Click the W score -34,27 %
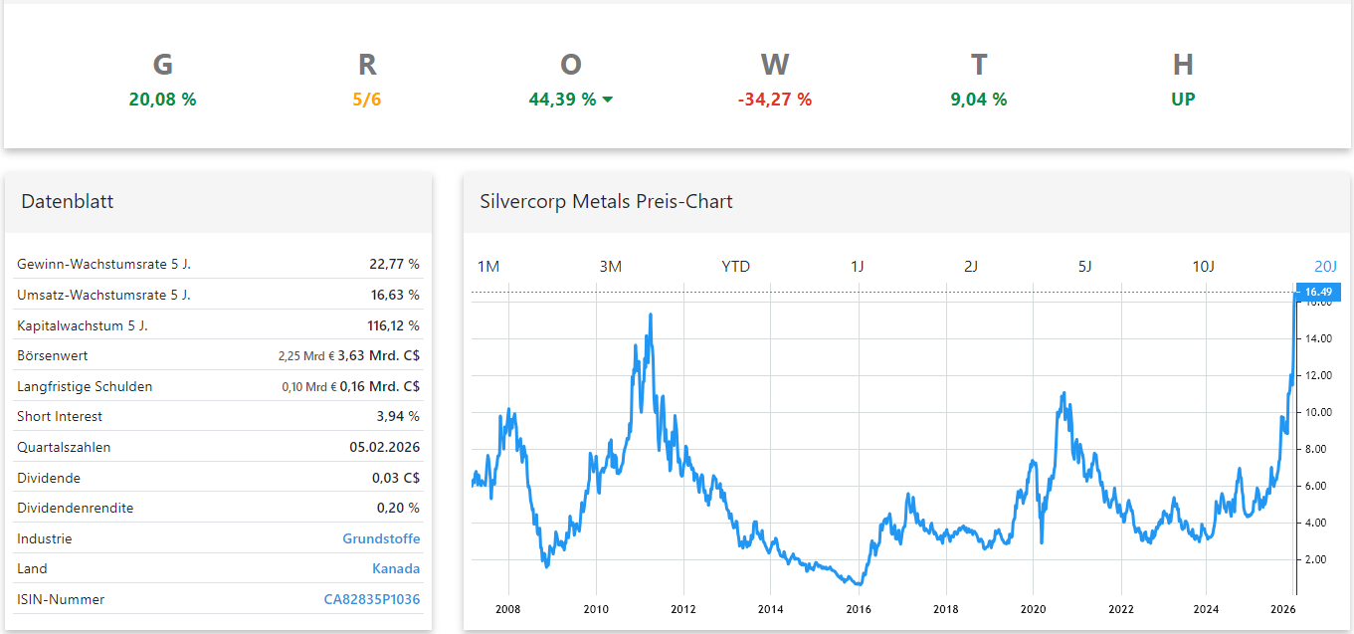 (x=775, y=100)
